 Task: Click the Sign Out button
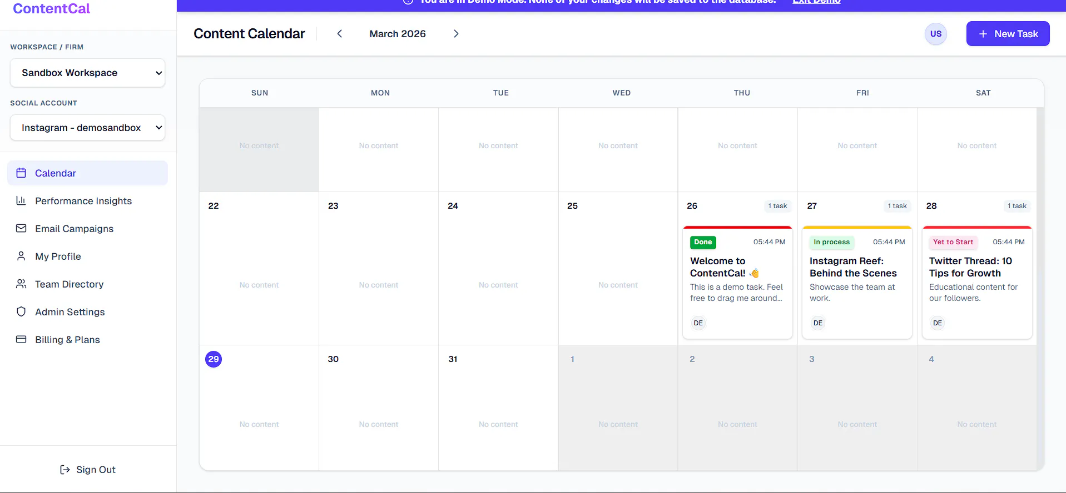[88, 470]
